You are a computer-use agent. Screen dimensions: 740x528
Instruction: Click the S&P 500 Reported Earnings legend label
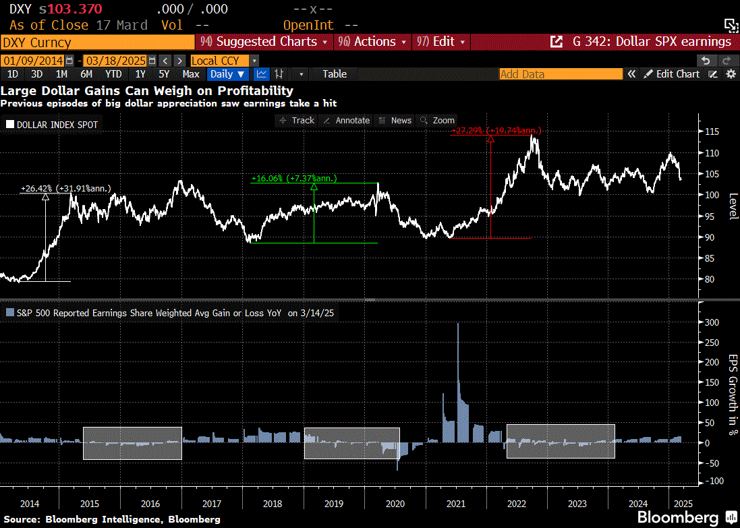[174, 312]
